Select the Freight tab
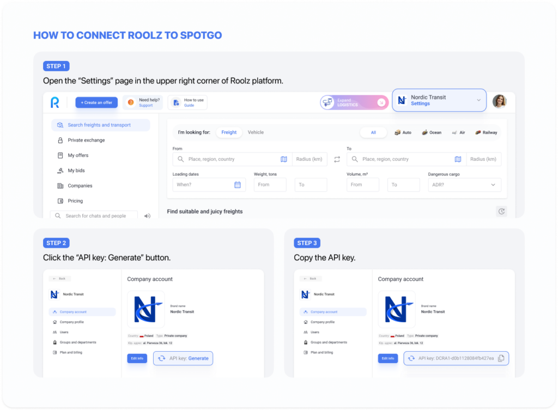The height and width of the screenshot is (410, 558). pos(229,132)
